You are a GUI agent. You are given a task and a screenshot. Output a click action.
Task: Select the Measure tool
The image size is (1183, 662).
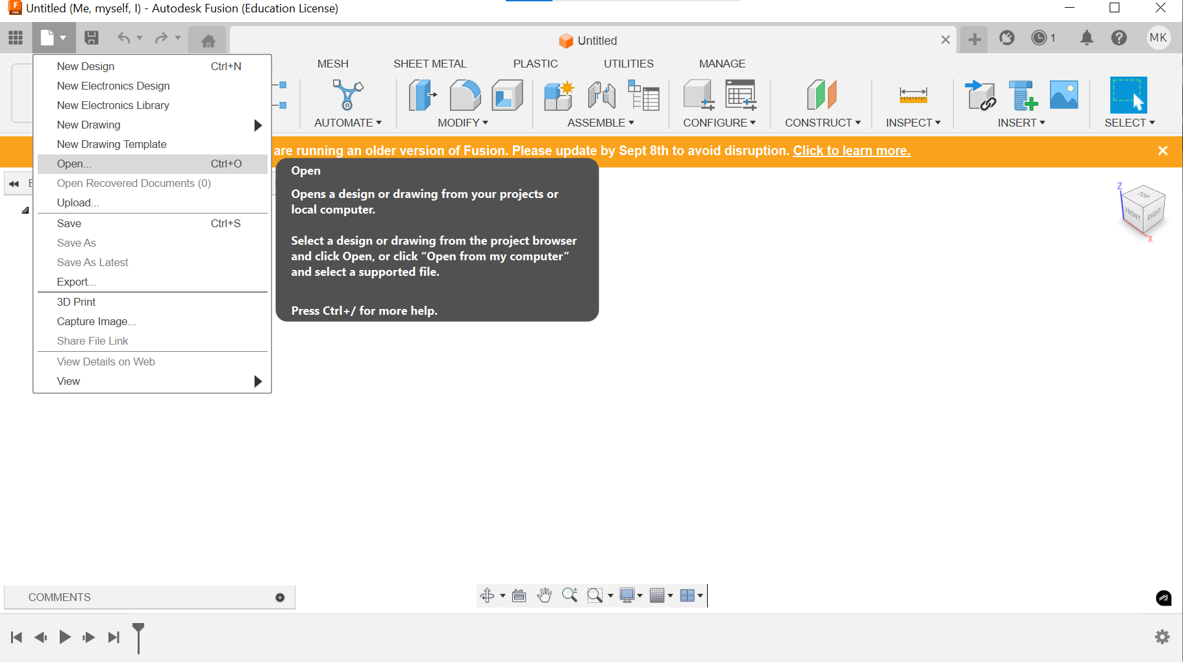(913, 95)
